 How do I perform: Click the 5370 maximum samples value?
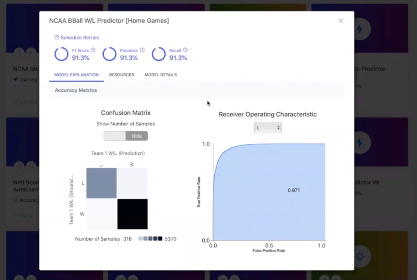[171, 239]
